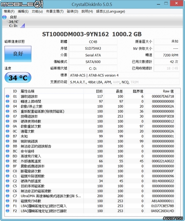Select raw value 001400000022
Viewport: 185px width, 221px height.
(163, 181)
